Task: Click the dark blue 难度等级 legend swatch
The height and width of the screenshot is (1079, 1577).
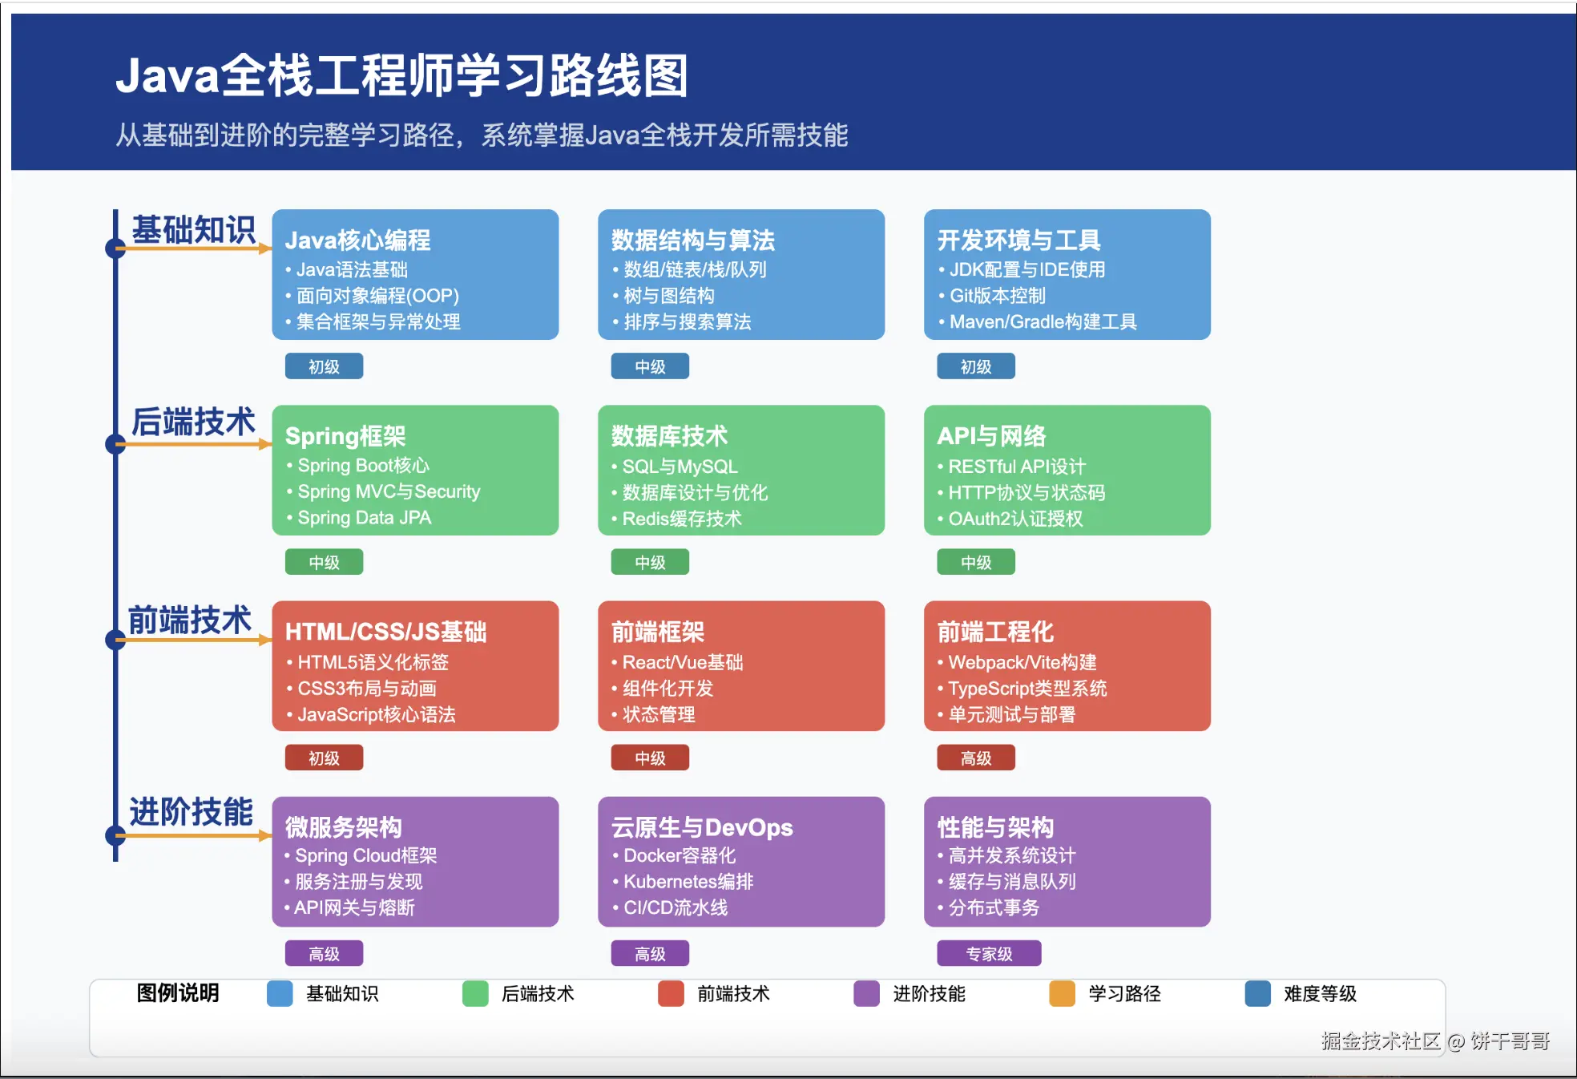Action: pos(1257,993)
